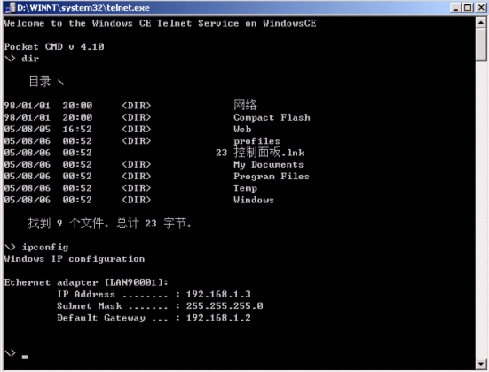489x372 pixels.
Task: Click the ipconfig command text
Action: click(45, 247)
